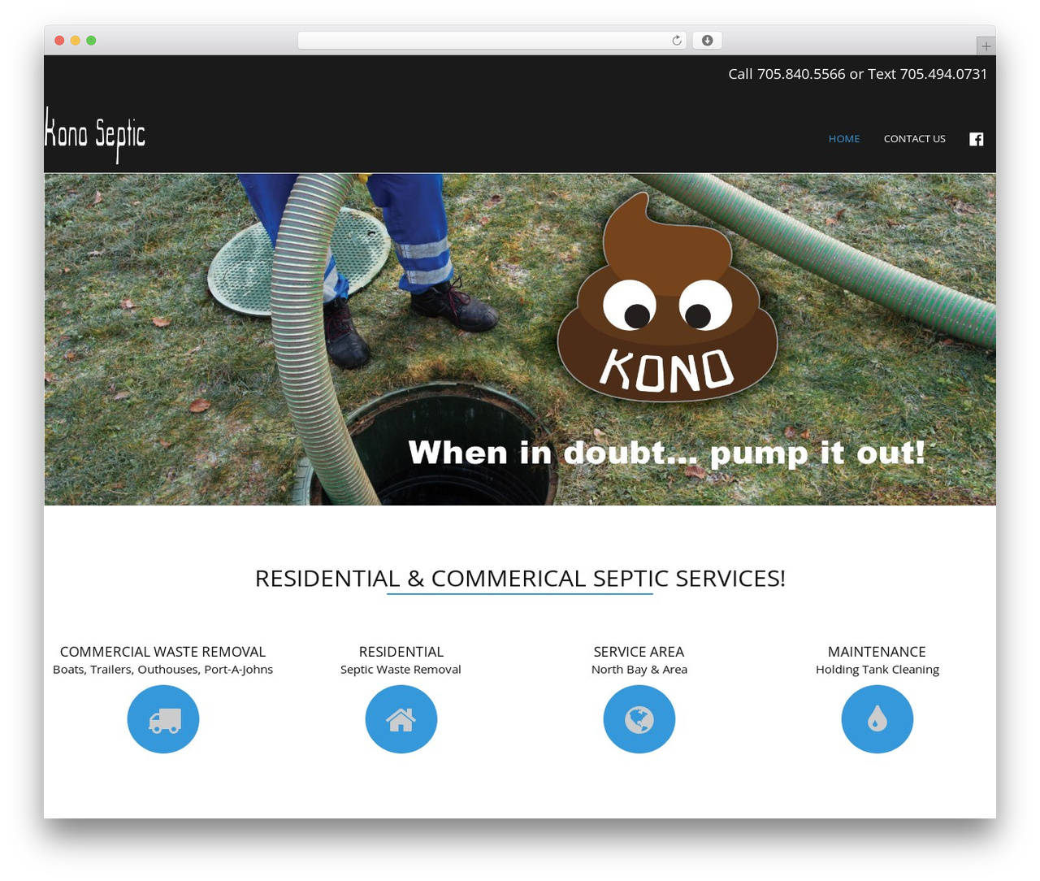The image size is (1040, 881).
Task: Click 'When in doubt... pump it out!' slogan
Action: (667, 453)
